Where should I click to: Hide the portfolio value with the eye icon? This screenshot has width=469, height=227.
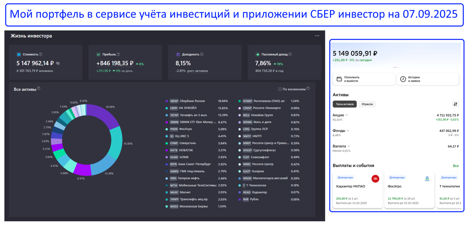(x=58, y=63)
